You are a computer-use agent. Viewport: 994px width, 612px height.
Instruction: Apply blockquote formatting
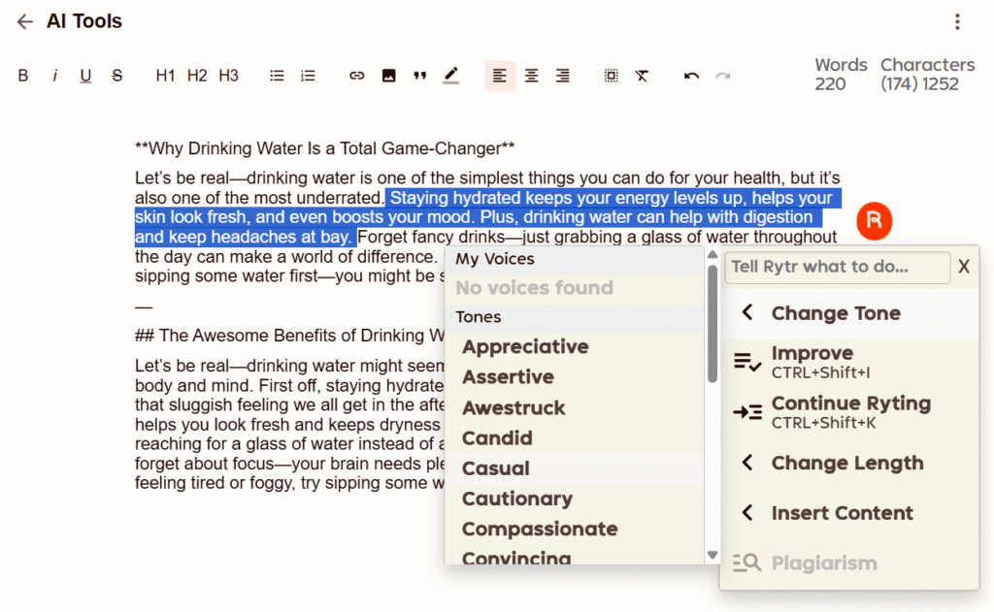419,76
